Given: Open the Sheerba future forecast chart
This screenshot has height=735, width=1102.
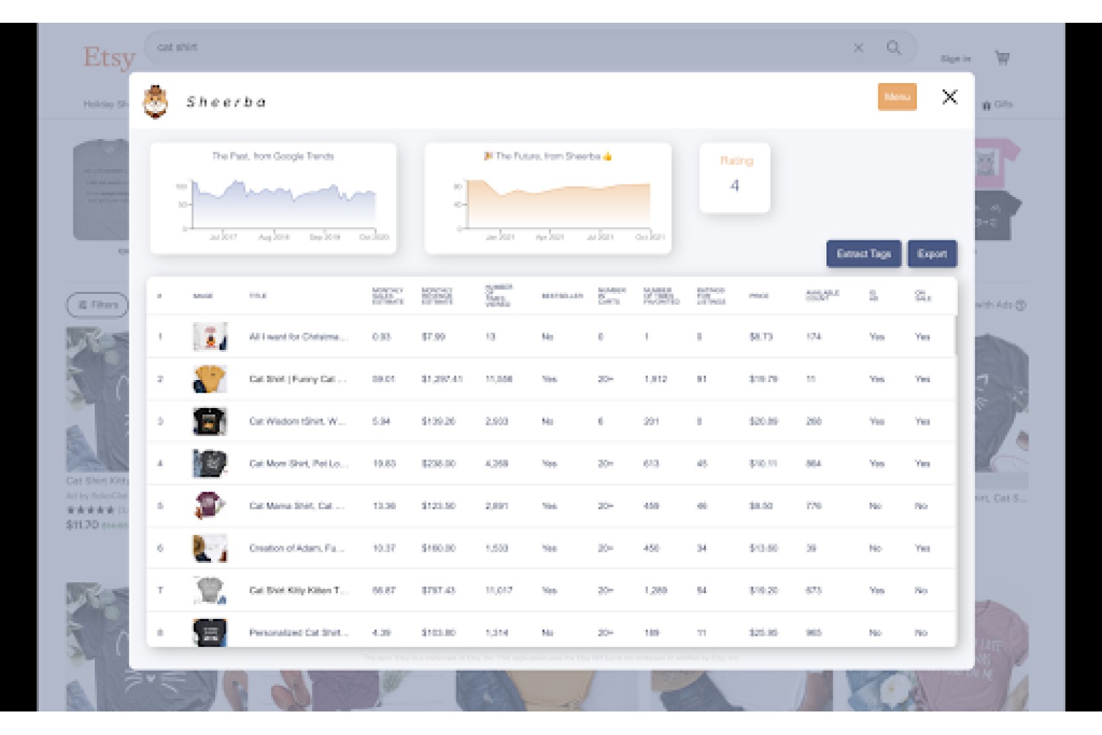Looking at the screenshot, I should coord(548,198).
